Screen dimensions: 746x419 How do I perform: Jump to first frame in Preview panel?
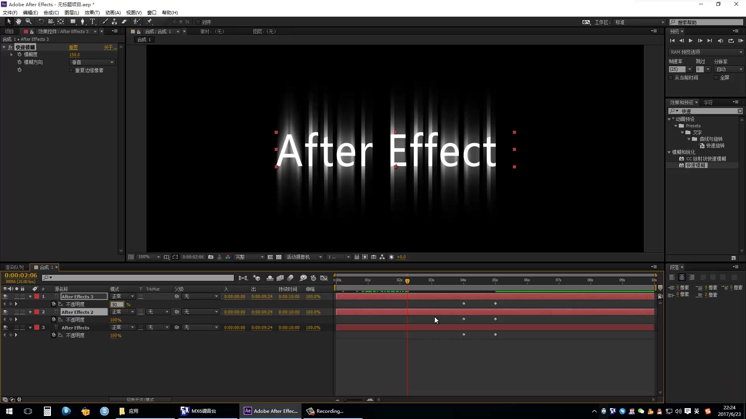point(672,41)
